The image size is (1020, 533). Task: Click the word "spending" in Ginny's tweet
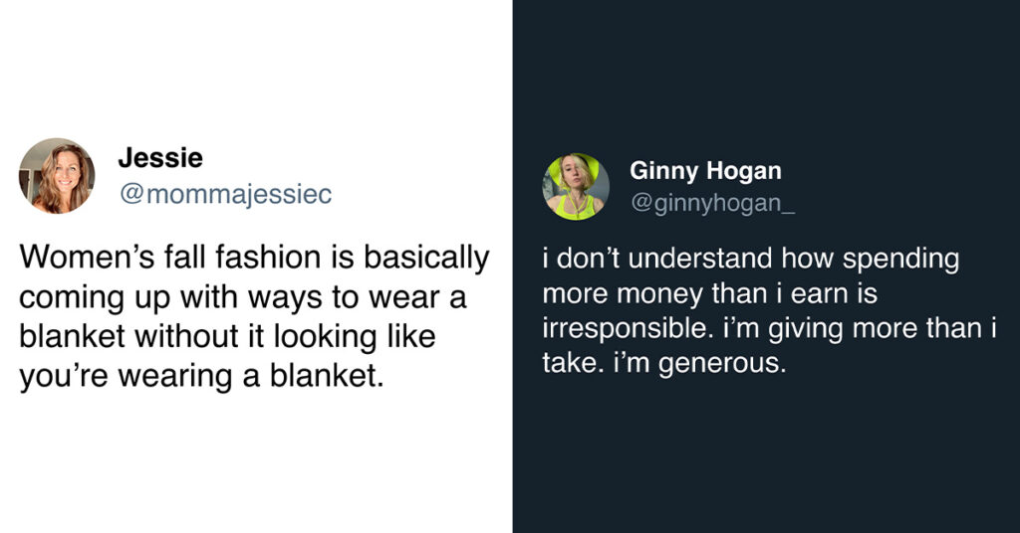[900, 259]
